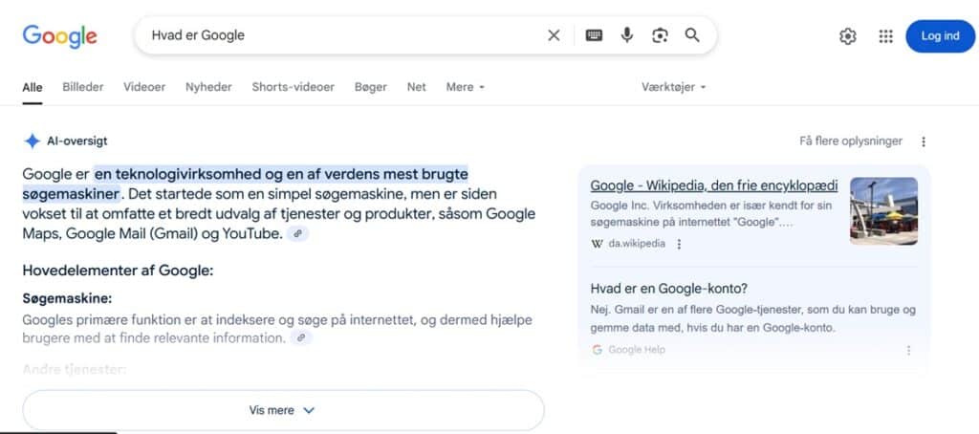Open the Værktøjer tools dropdown
This screenshot has height=434, width=979.
point(673,87)
